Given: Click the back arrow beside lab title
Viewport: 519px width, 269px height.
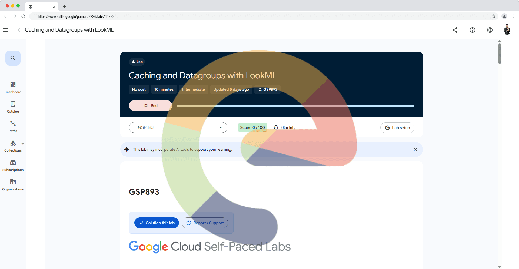Looking at the screenshot, I should (x=19, y=30).
